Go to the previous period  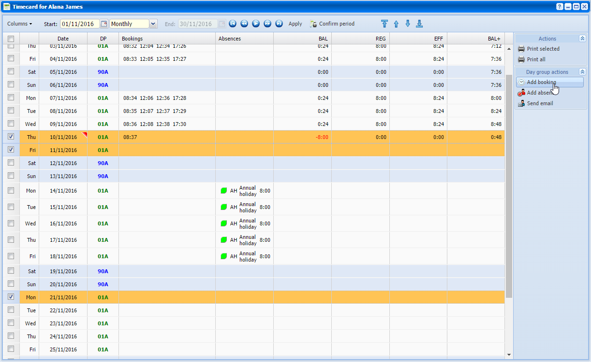[244, 24]
